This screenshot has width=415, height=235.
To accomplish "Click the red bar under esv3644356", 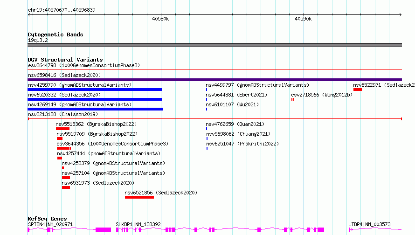I will tap(64, 148).
